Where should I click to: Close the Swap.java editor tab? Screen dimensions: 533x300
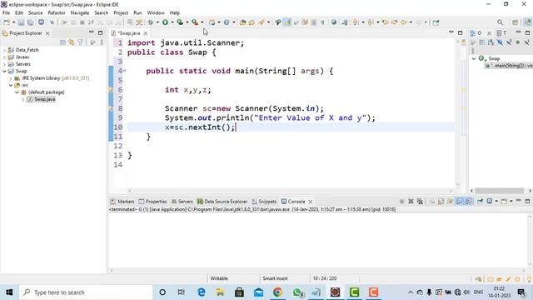tap(146, 33)
